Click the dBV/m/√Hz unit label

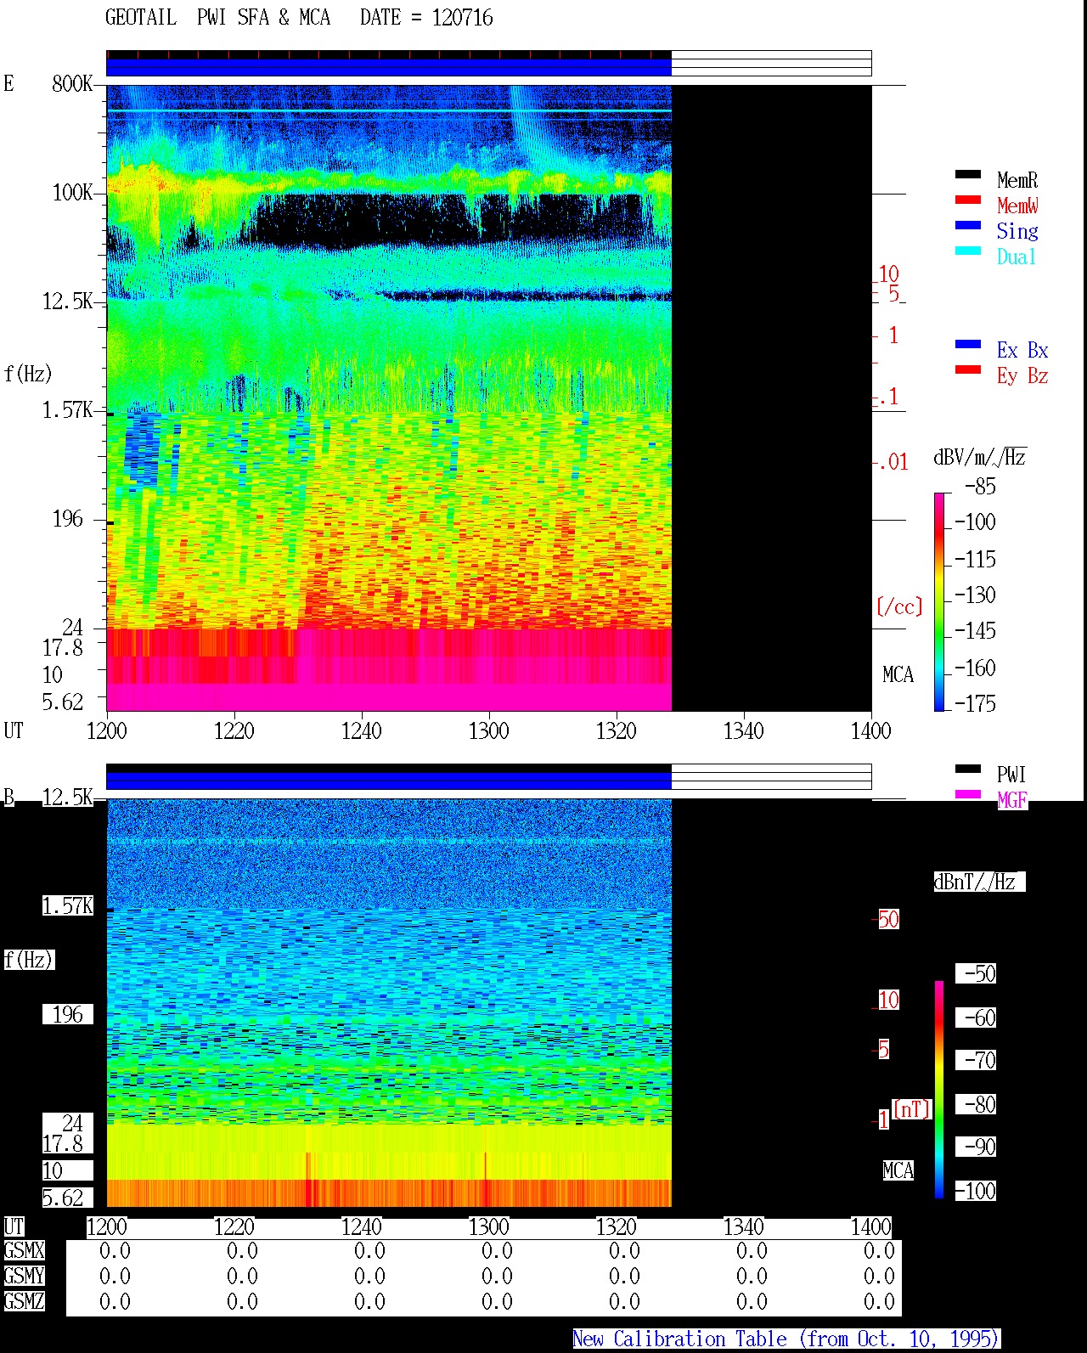pyautogui.click(x=980, y=457)
